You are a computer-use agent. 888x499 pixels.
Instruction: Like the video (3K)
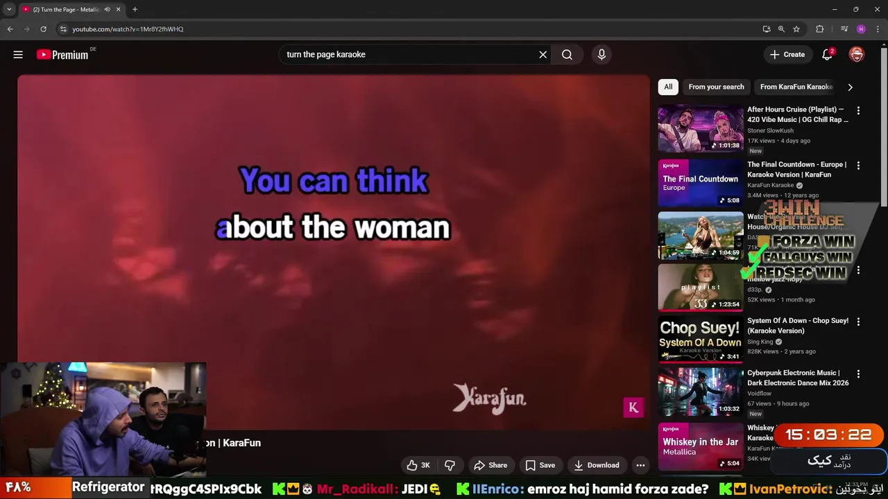(x=418, y=465)
